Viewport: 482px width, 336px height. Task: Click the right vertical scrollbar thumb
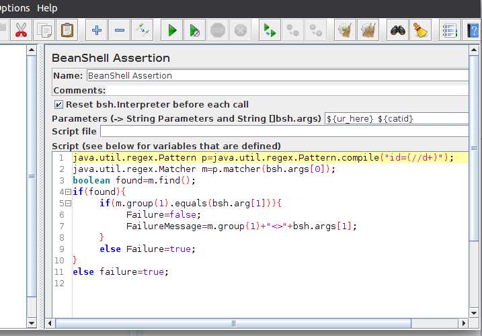tap(474, 148)
